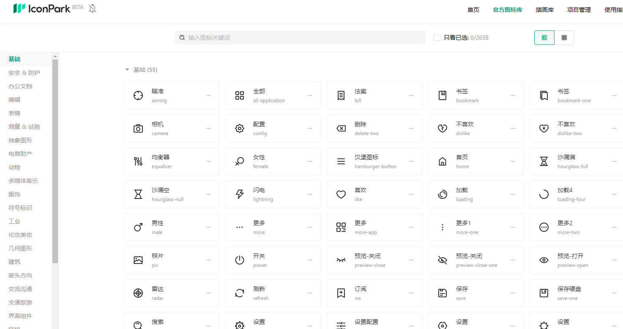Switch to compact grid view mode
The height and width of the screenshot is (329, 623).
[x=564, y=38]
